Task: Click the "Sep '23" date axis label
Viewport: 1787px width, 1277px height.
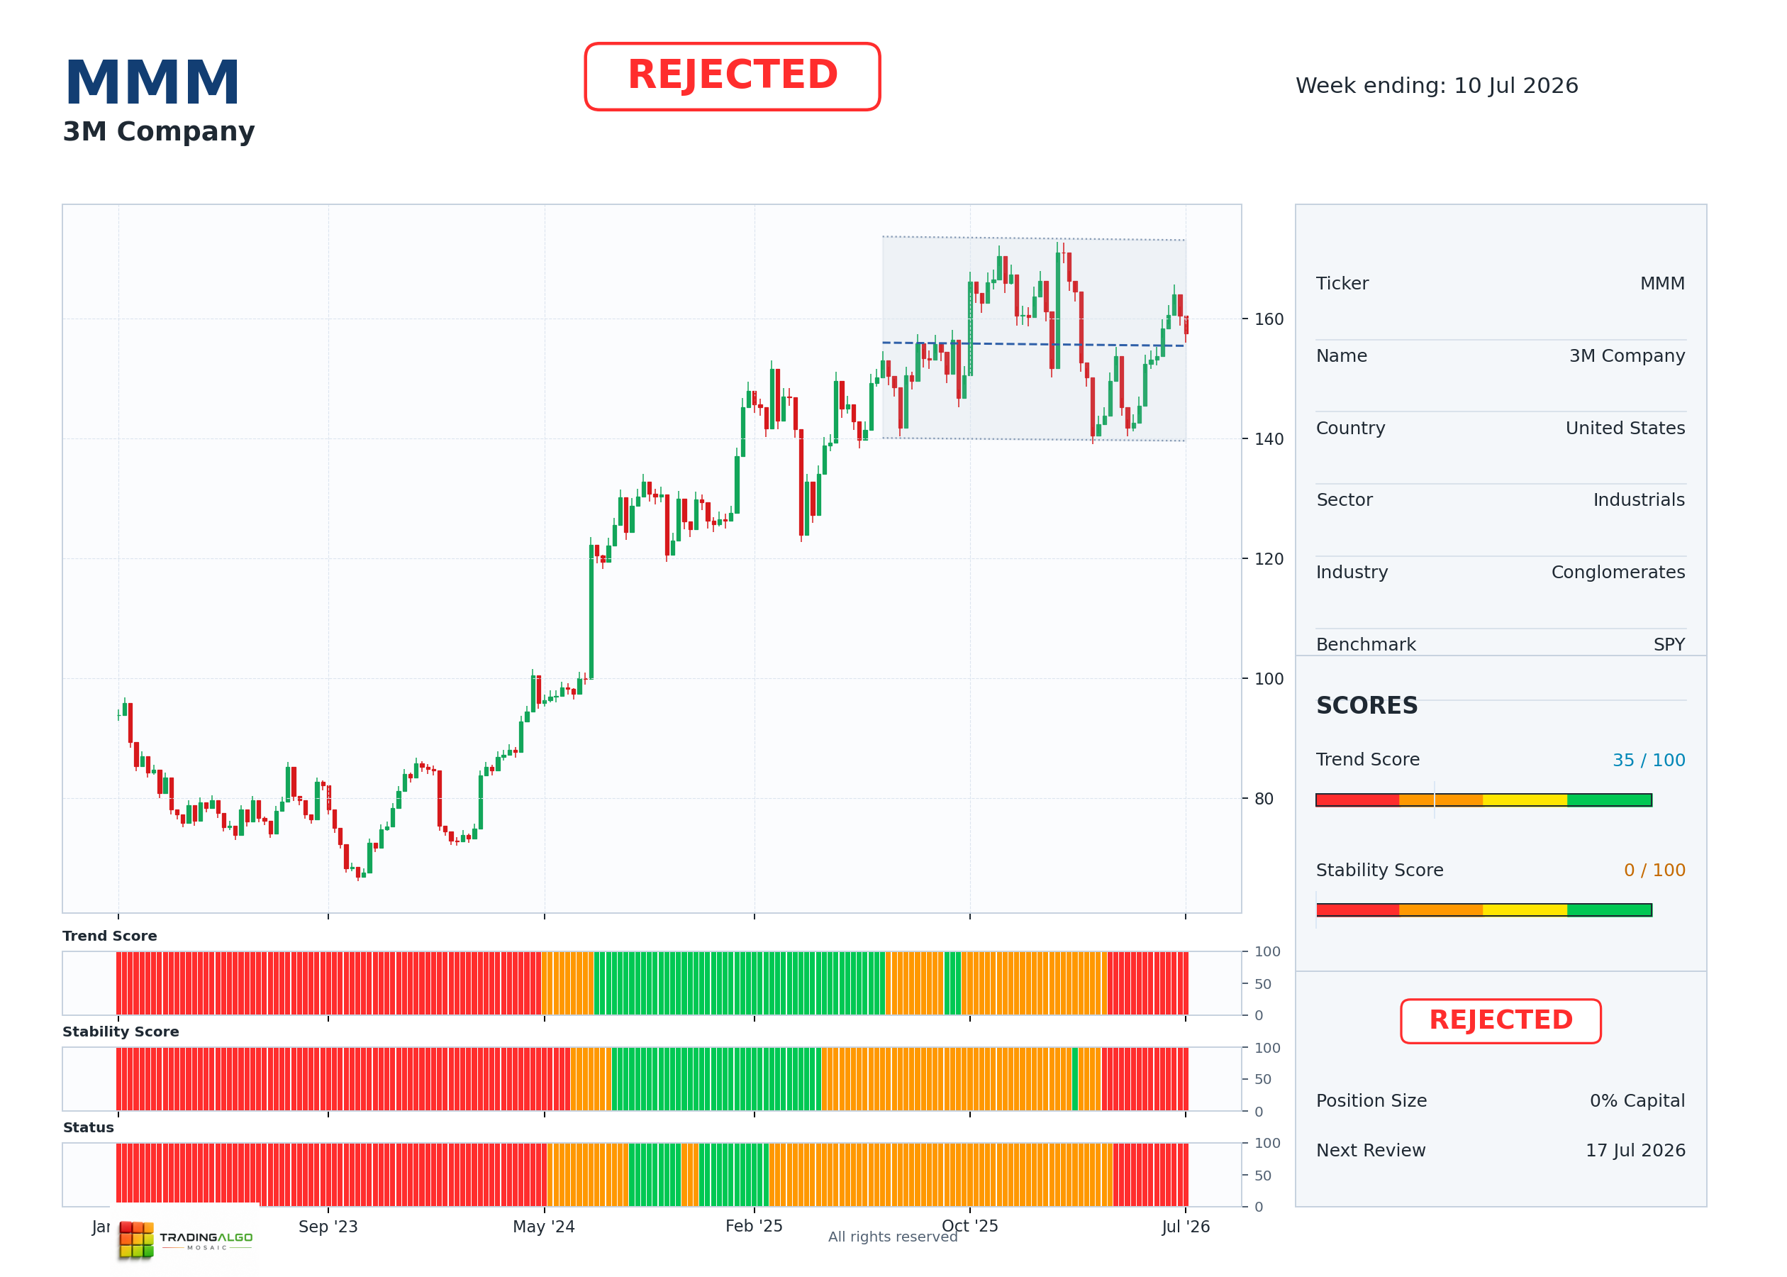Action: [328, 1227]
